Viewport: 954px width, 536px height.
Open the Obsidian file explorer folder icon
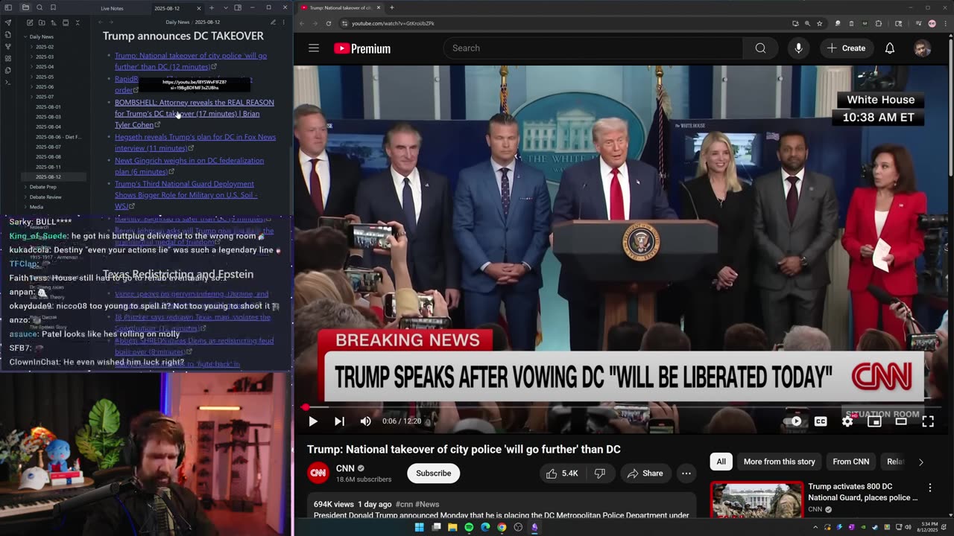[x=26, y=7]
